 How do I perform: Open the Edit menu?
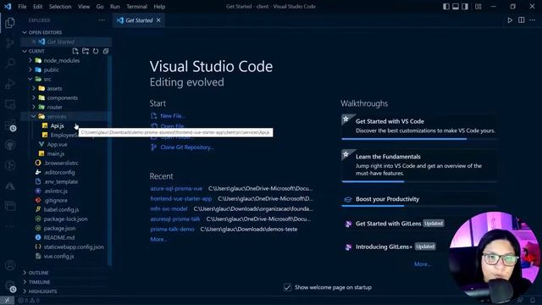(x=37, y=6)
